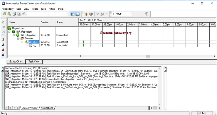Open the small arrow next to edit-filter icon
This screenshot has width=217, height=115.
(x=106, y=14)
